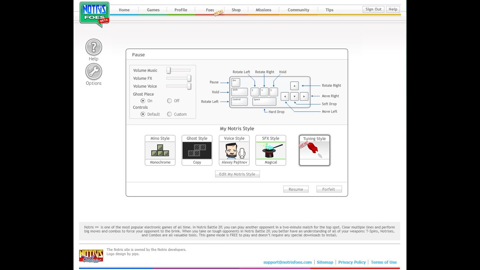This screenshot has width=480, height=270.
Task: Click the Volume Music slider handle
Action: pyautogui.click(x=169, y=70)
